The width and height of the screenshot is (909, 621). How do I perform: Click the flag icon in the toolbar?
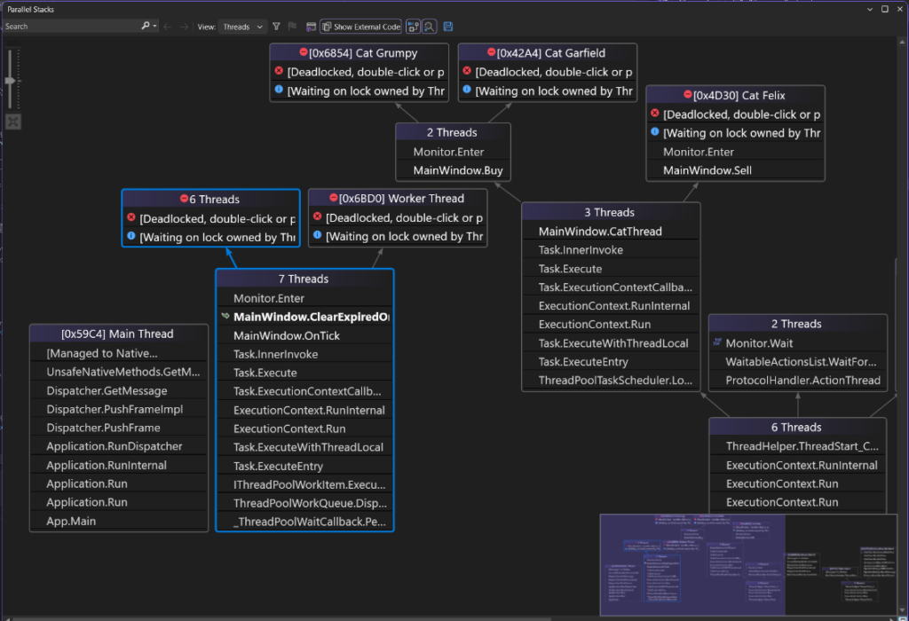(x=291, y=26)
